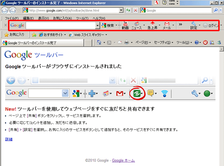Viewport: 224px width, 166px height.
Task: Click IE's Google search box at top right
Action: [x=176, y=10]
